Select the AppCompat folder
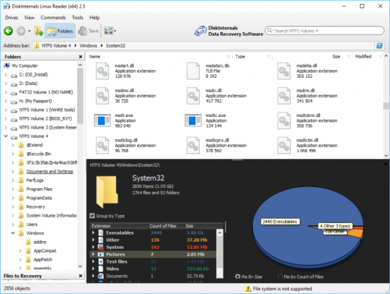Screen dimensions: 390x294 tap(45, 251)
